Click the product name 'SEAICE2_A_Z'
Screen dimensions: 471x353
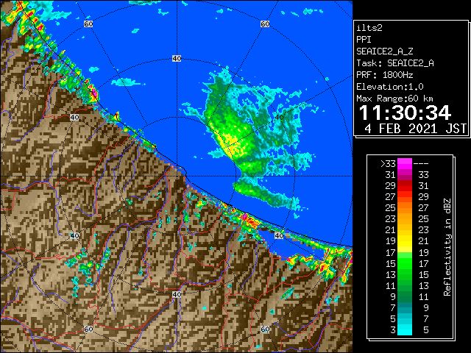tap(384, 51)
